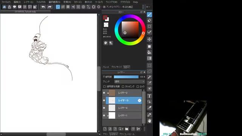Click the layer row レイヤー1
242x136 pixels.
tap(122, 116)
